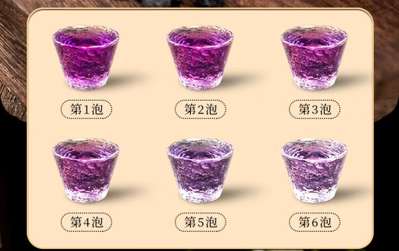
Task: Click the 第1泡 dotted label
Action: (x=86, y=110)
